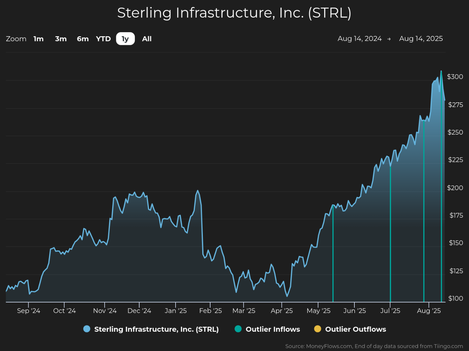Click the Sep '24 axis label

pos(29,311)
